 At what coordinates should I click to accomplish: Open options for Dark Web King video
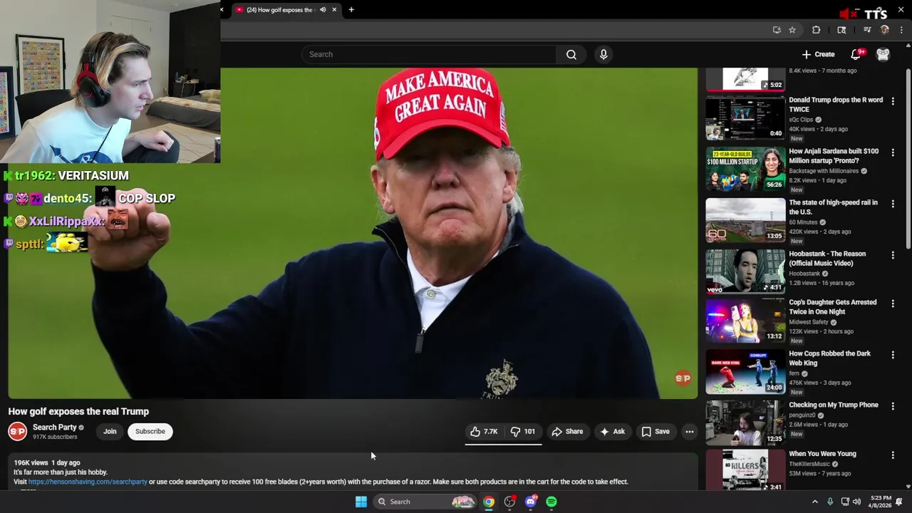[x=893, y=355]
